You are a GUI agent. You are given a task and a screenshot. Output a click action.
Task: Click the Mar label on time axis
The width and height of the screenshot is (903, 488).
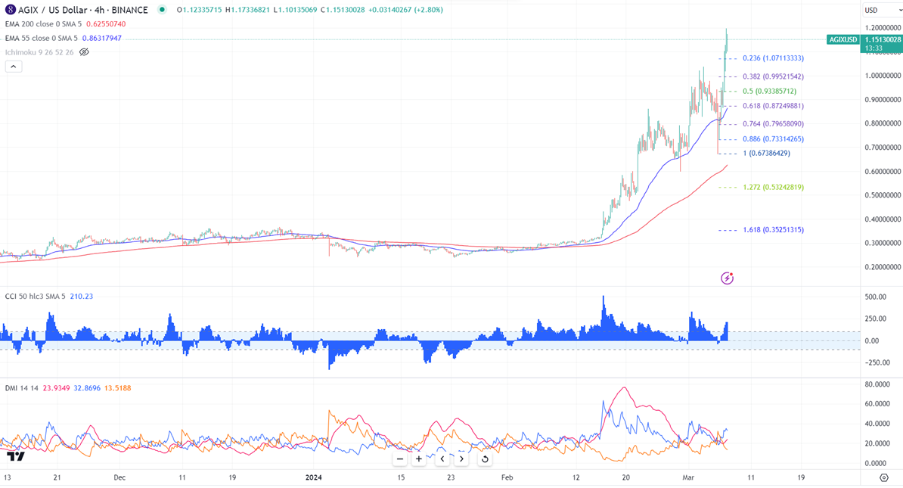688,477
